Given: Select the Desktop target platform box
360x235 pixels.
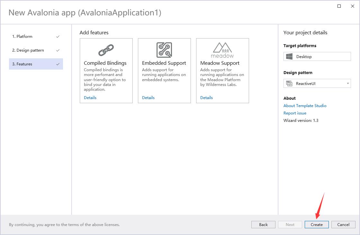Looking at the screenshot, I should click(x=317, y=57).
